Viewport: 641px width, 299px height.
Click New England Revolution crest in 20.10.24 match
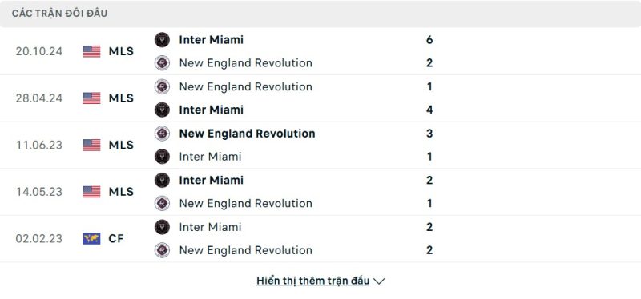pyautogui.click(x=162, y=63)
